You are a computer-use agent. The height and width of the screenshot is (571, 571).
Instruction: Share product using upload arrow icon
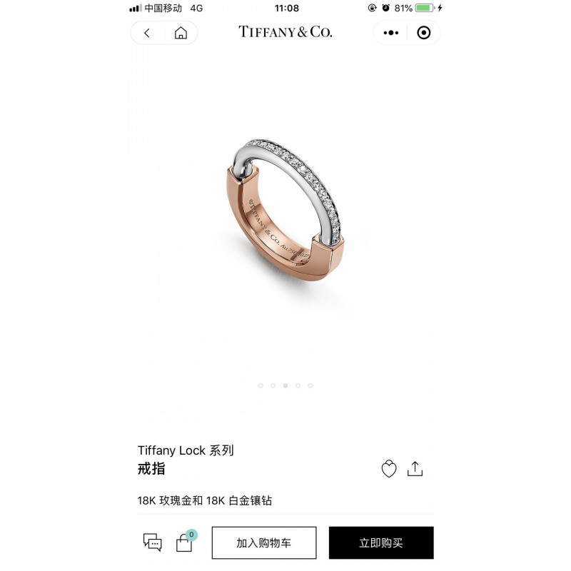click(415, 468)
